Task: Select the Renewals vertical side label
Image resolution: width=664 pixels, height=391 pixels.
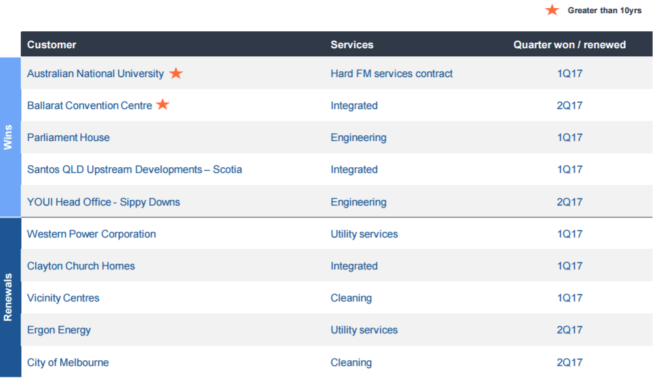Action: (x=8, y=298)
